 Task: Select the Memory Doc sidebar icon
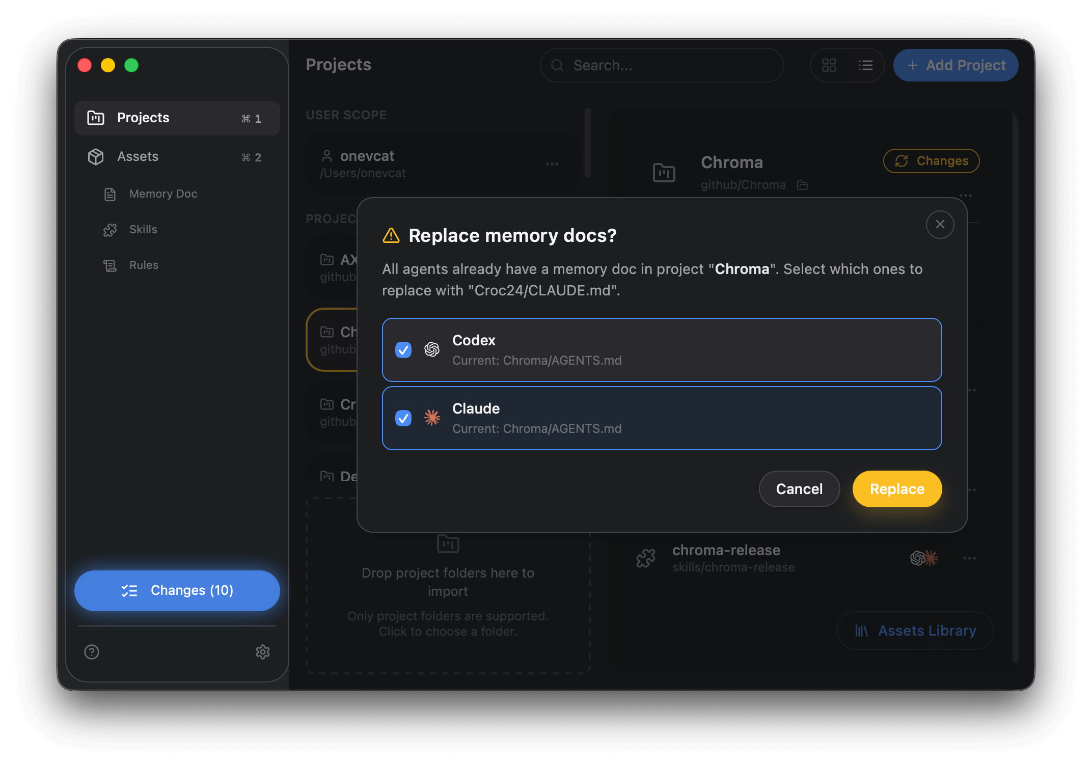tap(110, 194)
